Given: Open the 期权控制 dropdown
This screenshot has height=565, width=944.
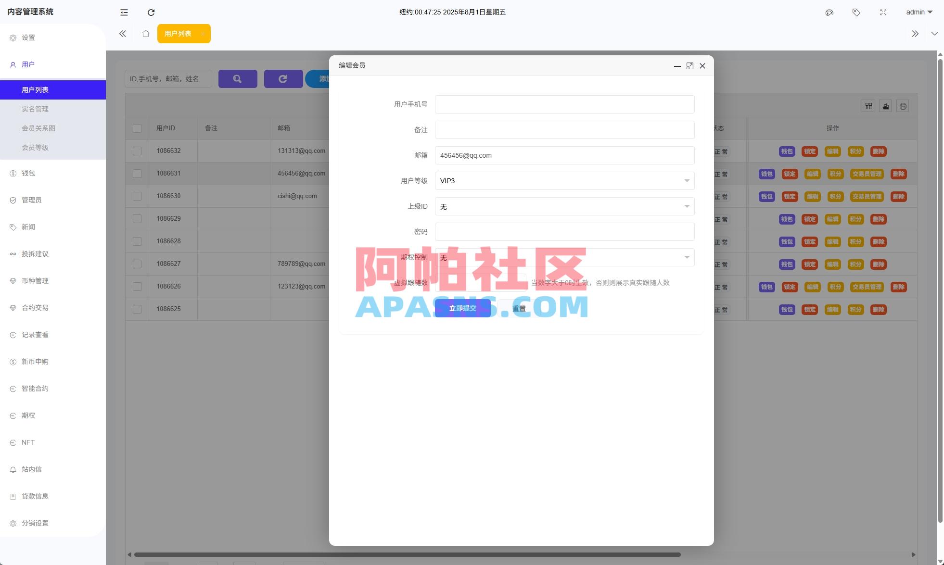Looking at the screenshot, I should point(564,257).
